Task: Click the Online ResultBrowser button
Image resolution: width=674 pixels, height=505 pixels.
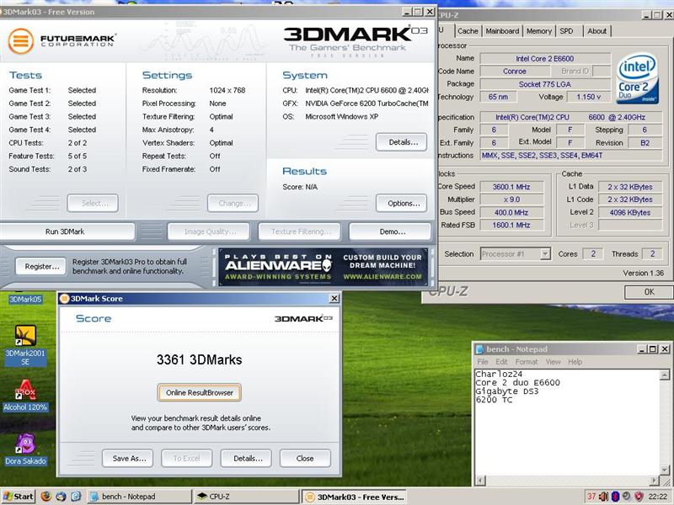Action: click(199, 392)
